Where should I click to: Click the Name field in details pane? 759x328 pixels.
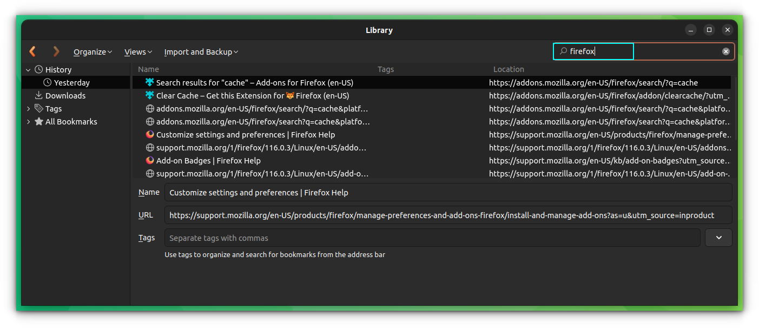click(x=448, y=192)
